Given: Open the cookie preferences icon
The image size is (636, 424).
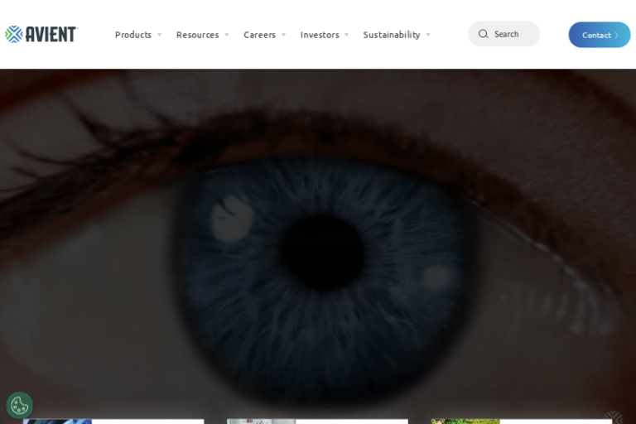Looking at the screenshot, I should click(x=19, y=405).
